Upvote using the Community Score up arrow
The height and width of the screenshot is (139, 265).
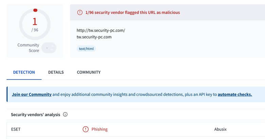52,46
